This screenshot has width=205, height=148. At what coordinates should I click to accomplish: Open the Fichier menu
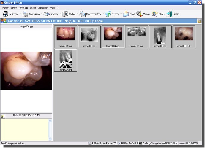[x=6, y=8]
